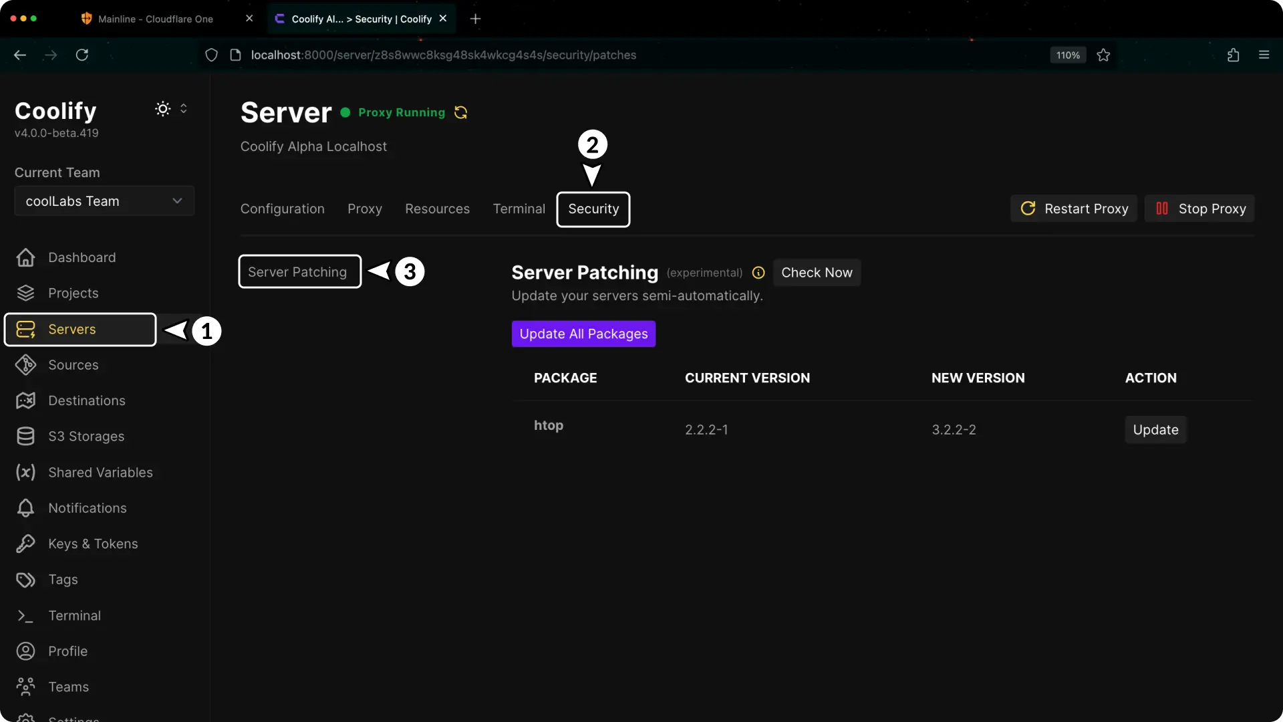
Task: Open S3 Storages
Action: (x=86, y=436)
